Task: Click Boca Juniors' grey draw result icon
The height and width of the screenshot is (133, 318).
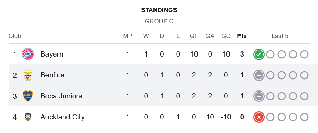Action: tap(259, 96)
